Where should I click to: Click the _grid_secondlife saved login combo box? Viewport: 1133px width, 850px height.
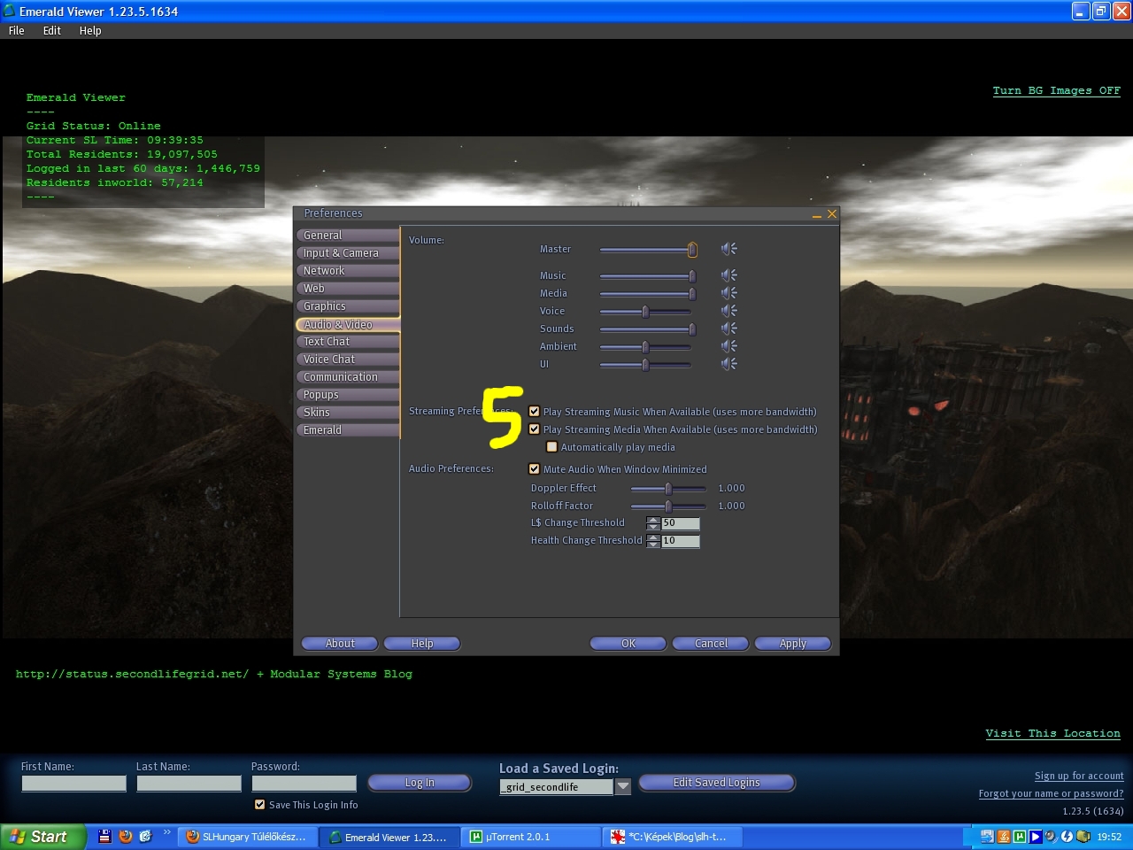click(x=557, y=786)
